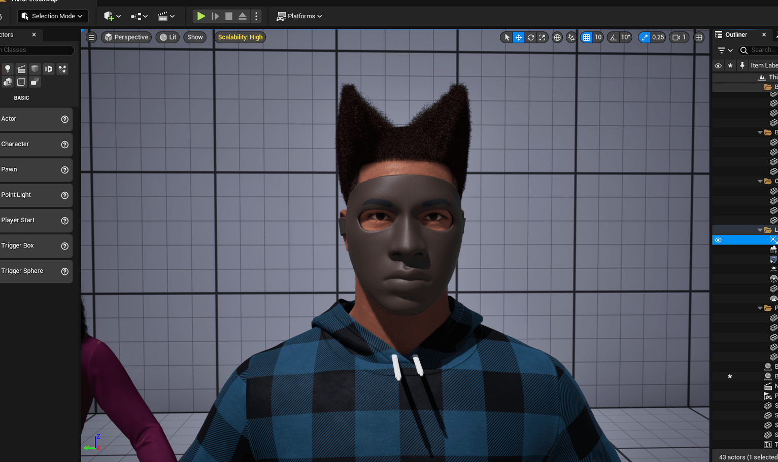Click the Item Label column header
This screenshot has width=778, height=462.
764,65
